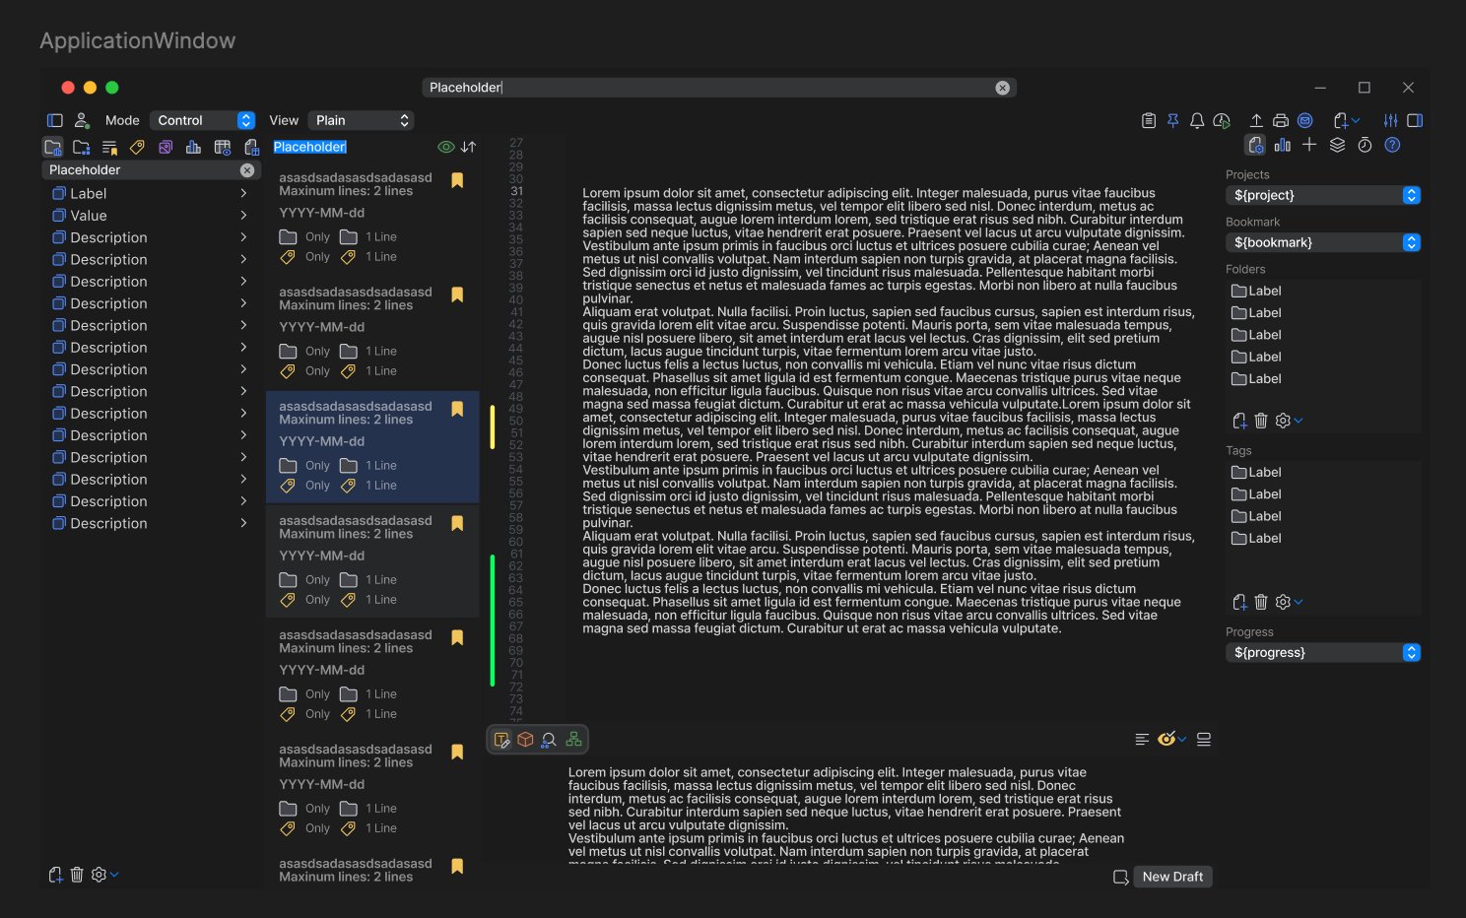Open the Progress ${progress} dropdown
The image size is (1466, 918).
pos(1323,652)
